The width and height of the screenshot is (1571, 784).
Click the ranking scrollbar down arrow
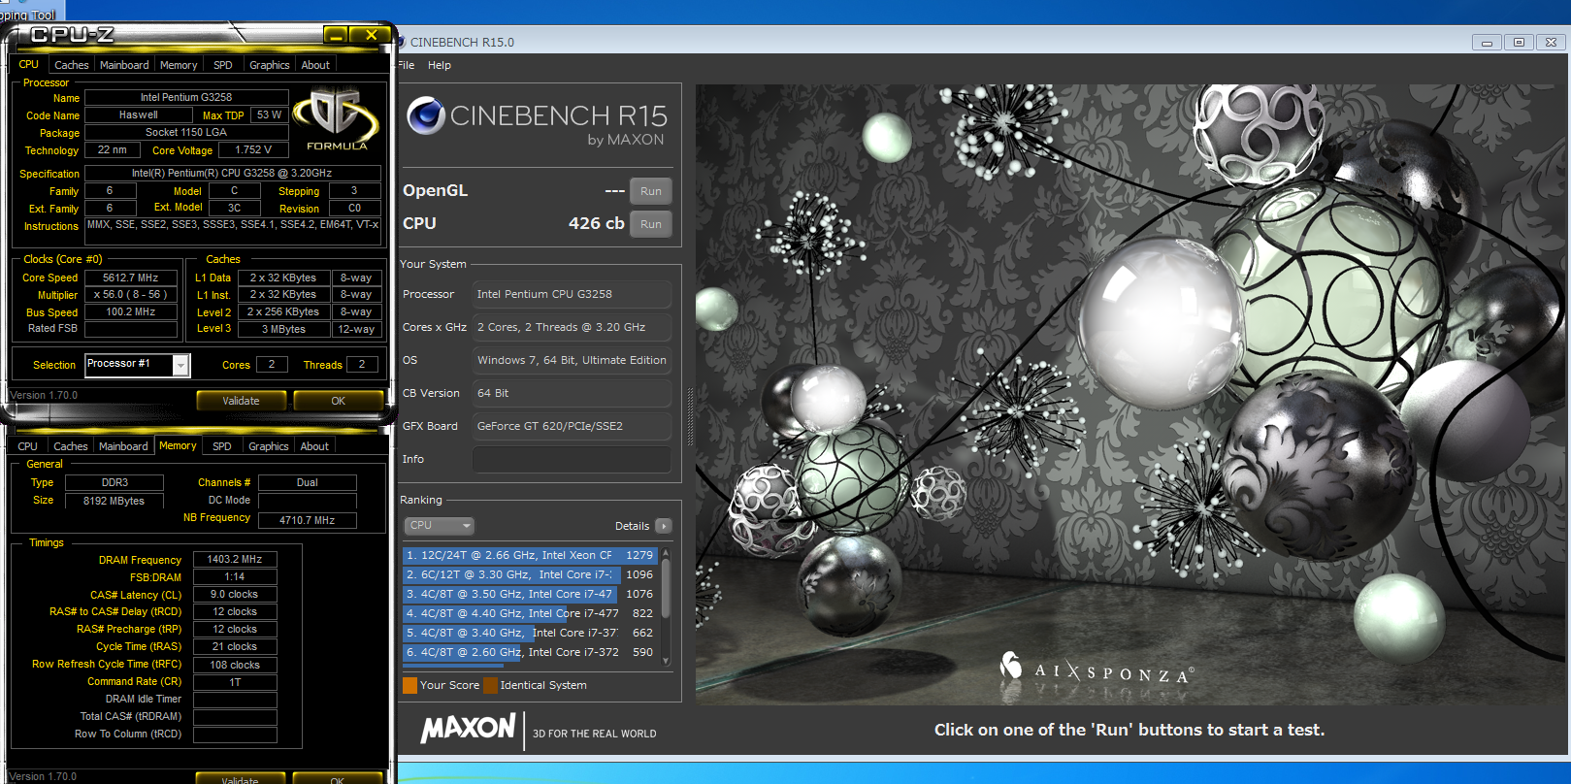point(666,661)
